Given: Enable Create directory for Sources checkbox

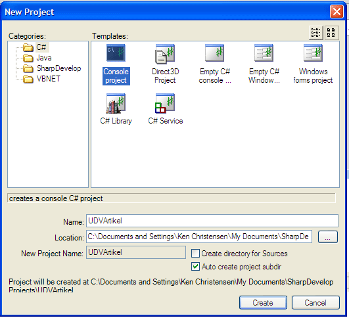Looking at the screenshot, I should [x=195, y=253].
